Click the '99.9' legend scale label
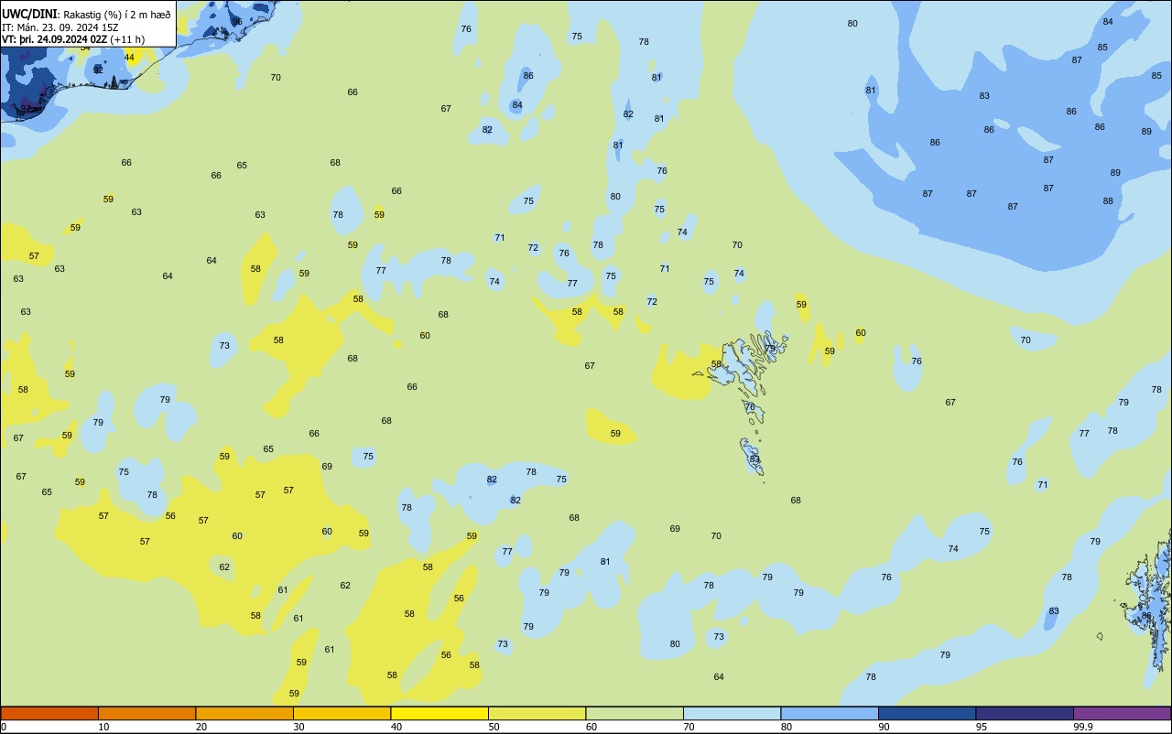1172x734 pixels. point(1083,727)
